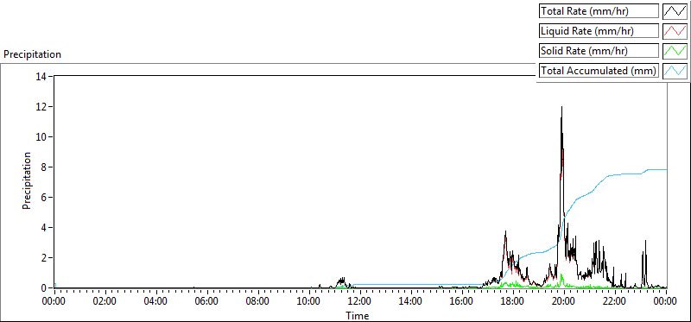691x322 pixels.
Task: Click the Total Rate black plot sample icon
Action: pyautogui.click(x=675, y=11)
